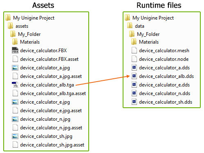Click the FBX icon of device_calculator.FBX

point(15,50)
